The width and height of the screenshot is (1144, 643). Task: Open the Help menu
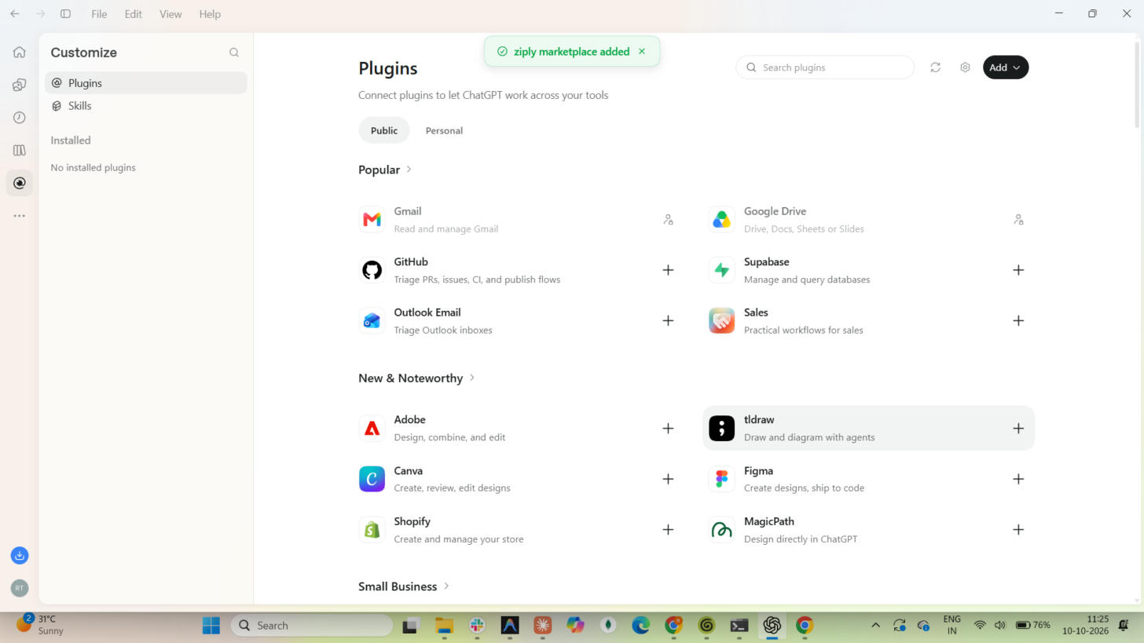coord(210,14)
